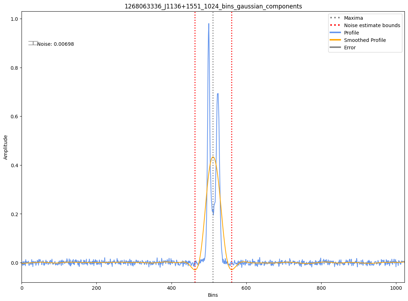The height and width of the screenshot is (301, 408).
Task: Click the y-axis tick label 0.6
Action: (14, 117)
